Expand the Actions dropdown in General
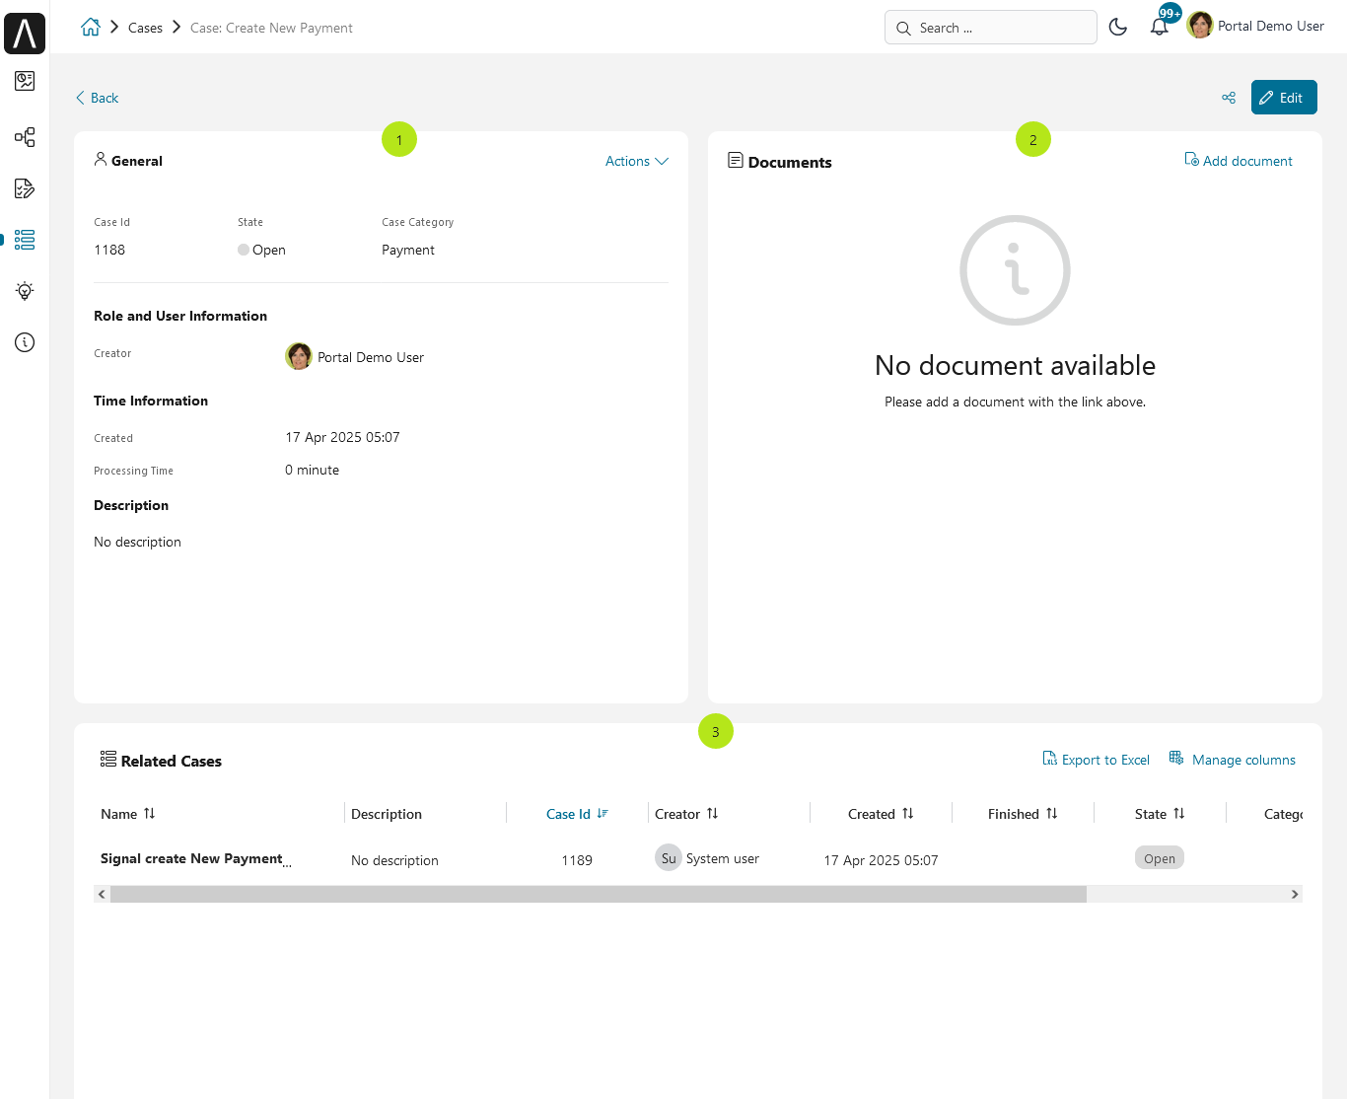The image size is (1347, 1099). pos(636,161)
